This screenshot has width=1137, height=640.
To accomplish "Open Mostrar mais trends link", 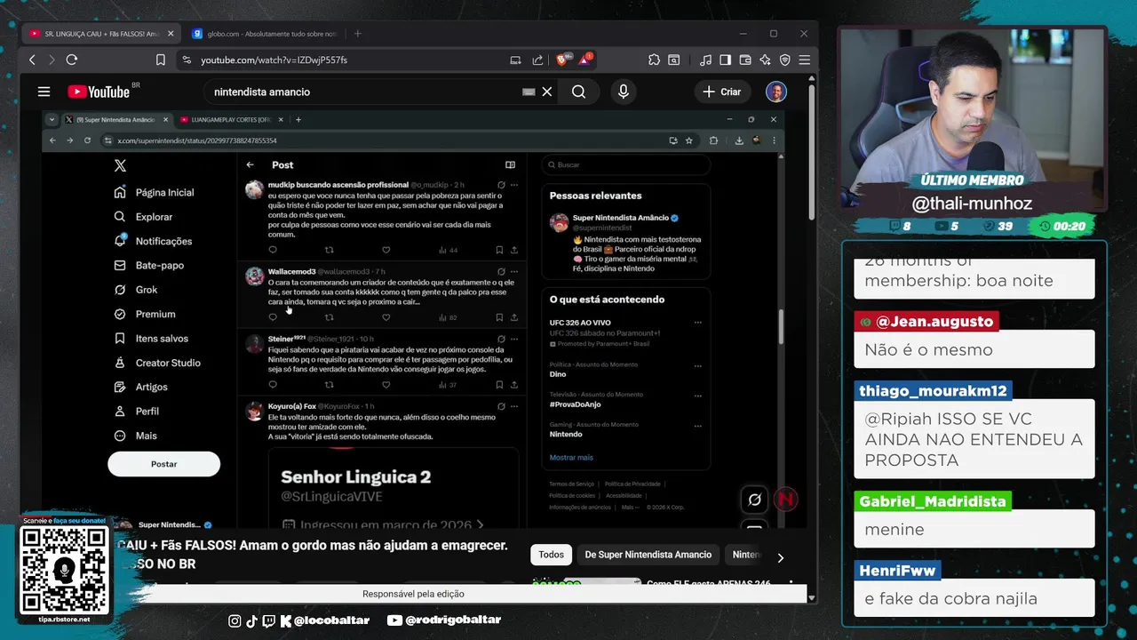I will [x=571, y=457].
